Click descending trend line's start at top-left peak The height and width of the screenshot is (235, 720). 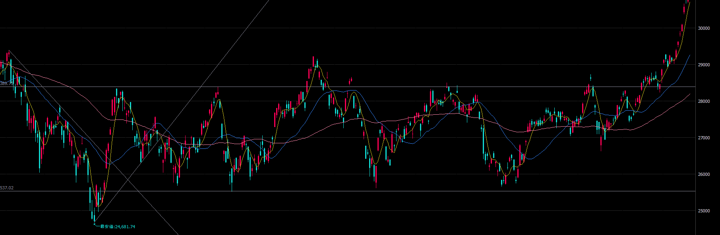(9, 50)
